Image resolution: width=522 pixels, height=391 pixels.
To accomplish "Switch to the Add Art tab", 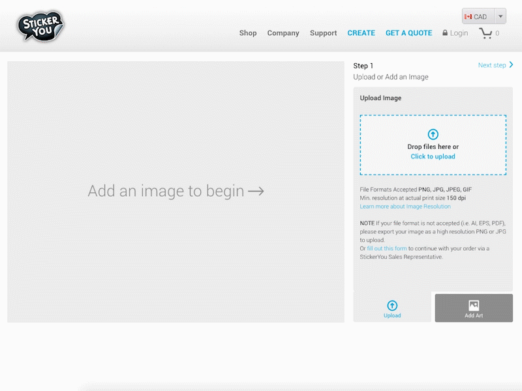I will click(x=474, y=308).
